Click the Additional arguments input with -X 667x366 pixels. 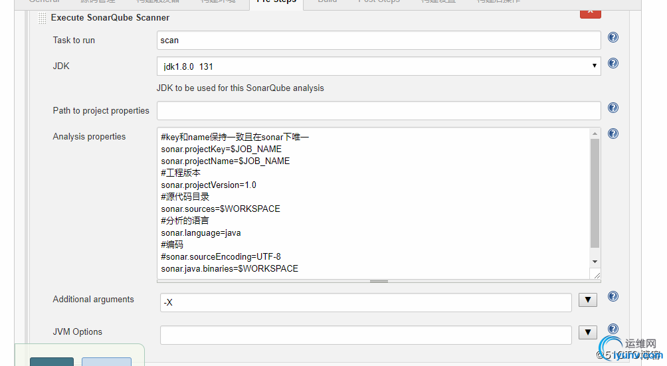(366, 302)
